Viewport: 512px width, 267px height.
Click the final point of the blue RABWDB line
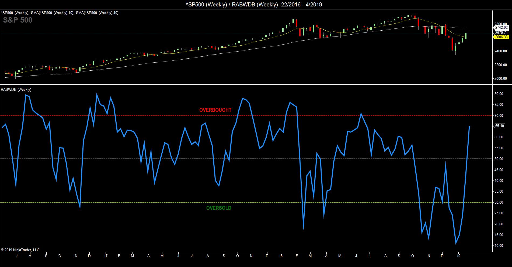[469, 126]
